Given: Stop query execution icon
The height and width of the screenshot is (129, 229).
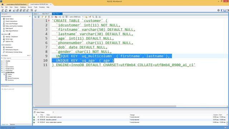Looking at the screenshot, I should click(x=52, y=17).
